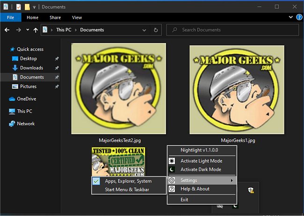Go forward with the right arrow button
Screen dimensions: 304x216
click(x=19, y=30)
